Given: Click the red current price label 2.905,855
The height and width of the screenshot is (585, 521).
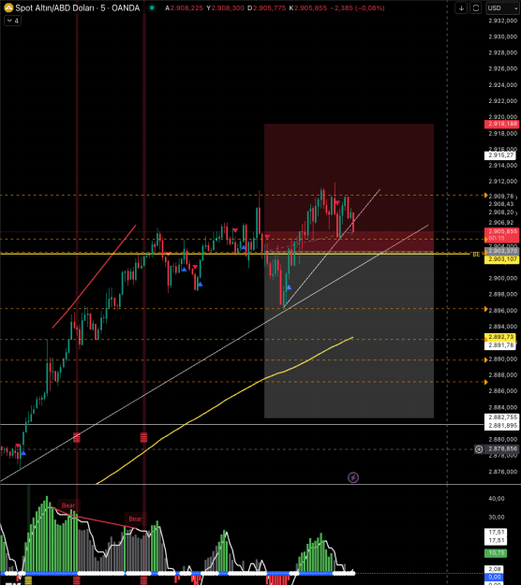Looking at the screenshot, I should click(x=501, y=231).
